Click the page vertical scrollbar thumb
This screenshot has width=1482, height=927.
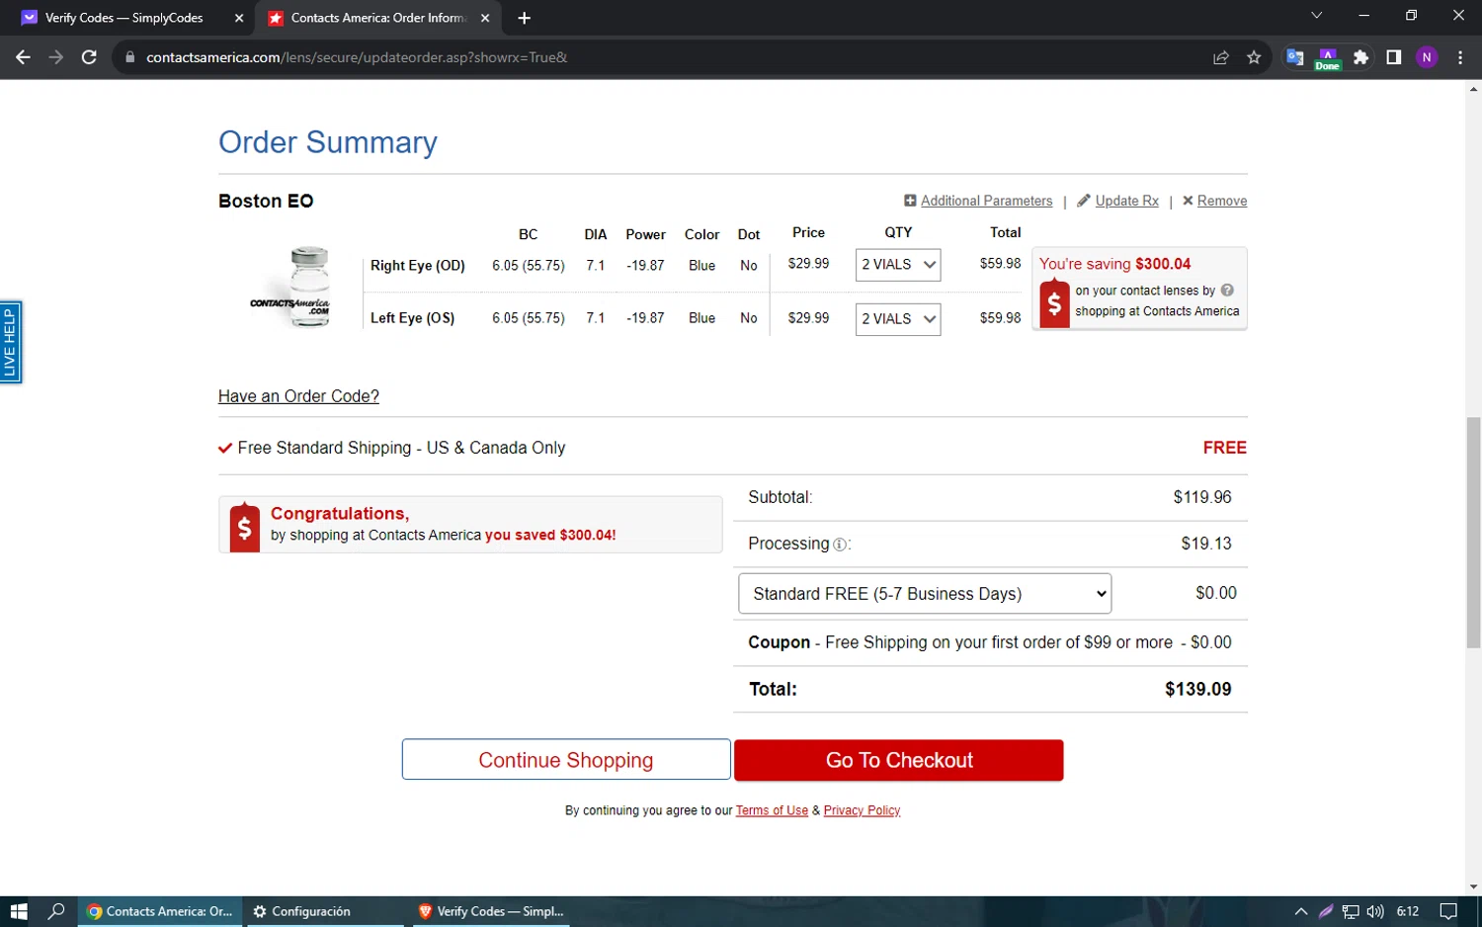point(1473,533)
